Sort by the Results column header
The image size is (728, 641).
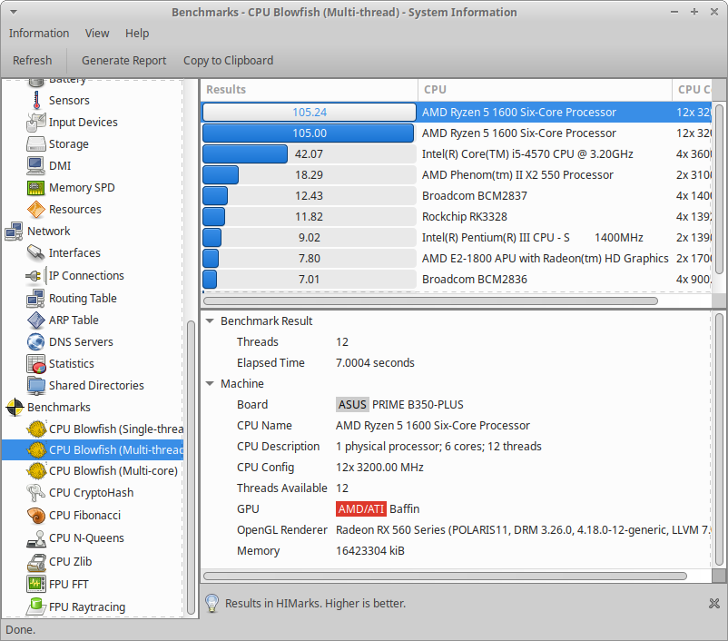point(310,90)
